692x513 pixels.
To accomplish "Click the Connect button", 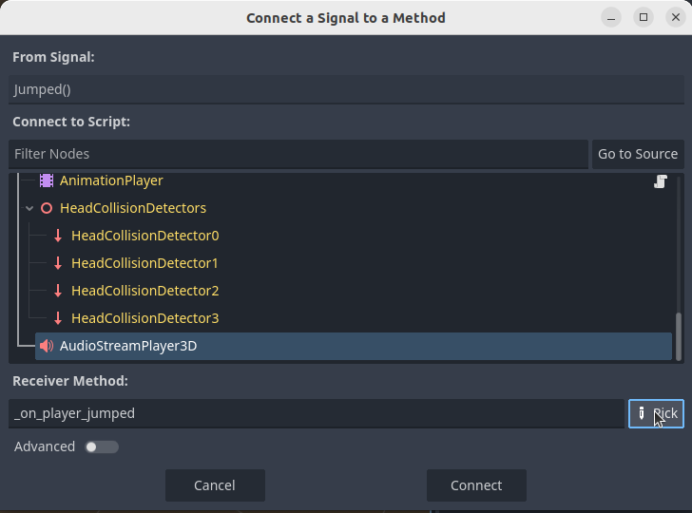I will (476, 485).
